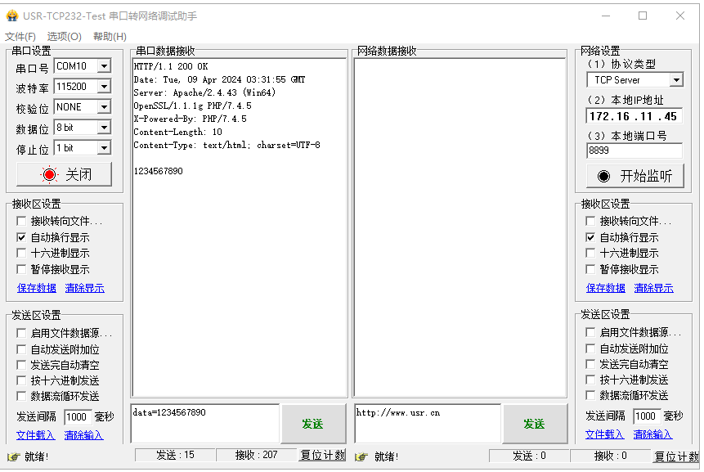Click network 清除输入 link
The height and width of the screenshot is (472, 704).
(652, 434)
